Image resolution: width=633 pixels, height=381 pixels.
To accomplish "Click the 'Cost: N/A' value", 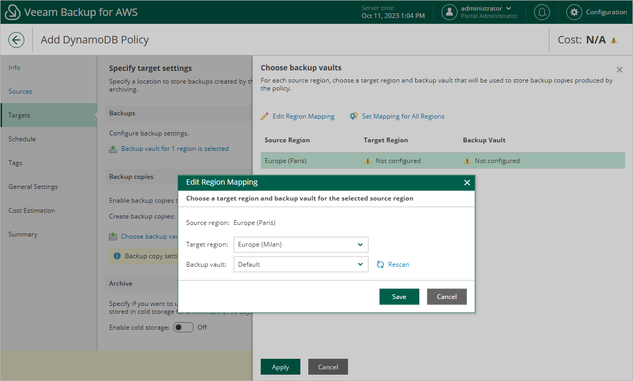I will [582, 40].
